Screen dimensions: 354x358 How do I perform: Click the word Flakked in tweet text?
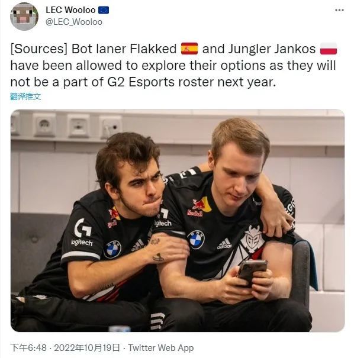point(153,49)
